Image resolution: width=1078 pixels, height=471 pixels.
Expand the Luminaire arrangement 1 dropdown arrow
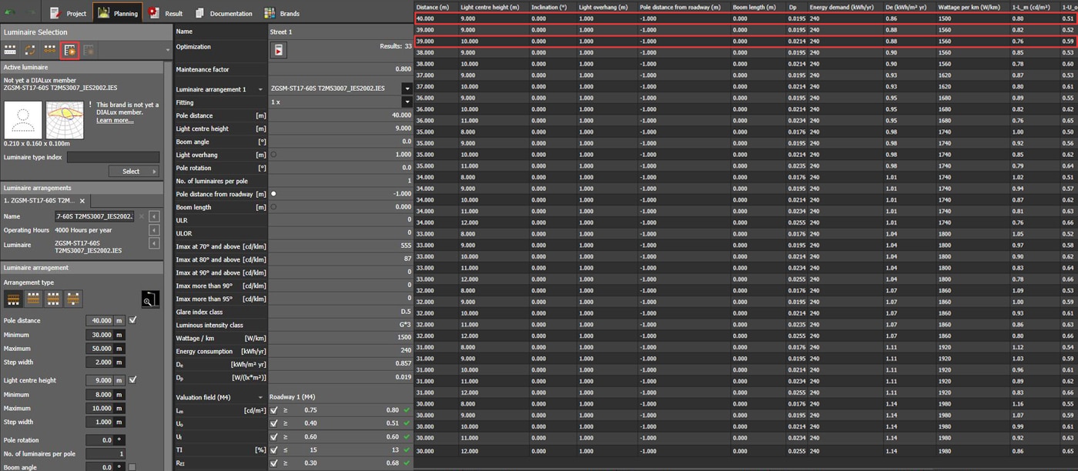(x=260, y=89)
